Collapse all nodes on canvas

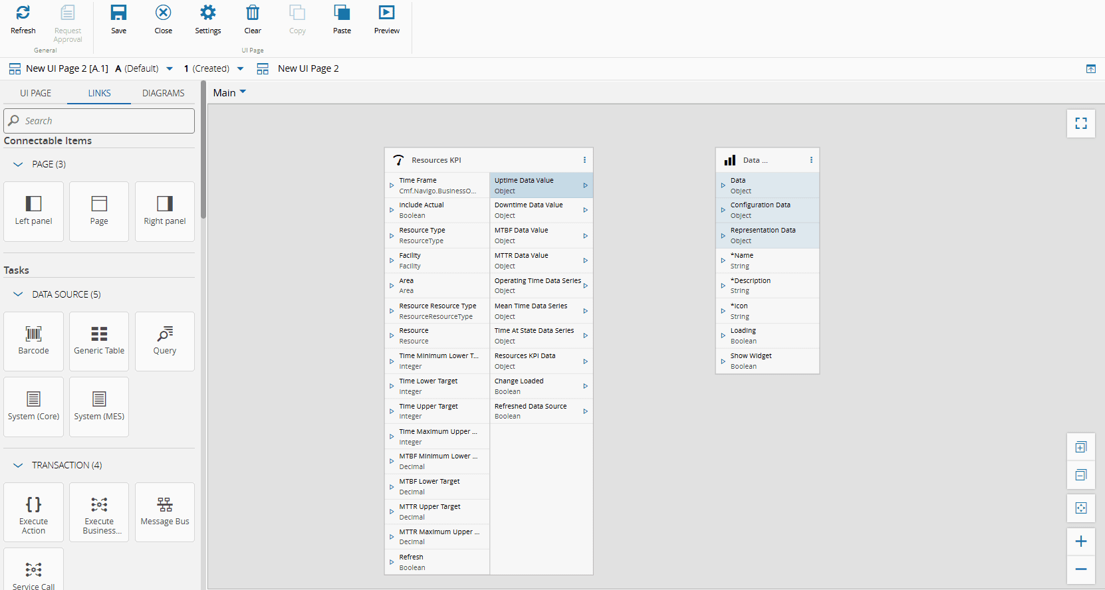coord(1081,475)
